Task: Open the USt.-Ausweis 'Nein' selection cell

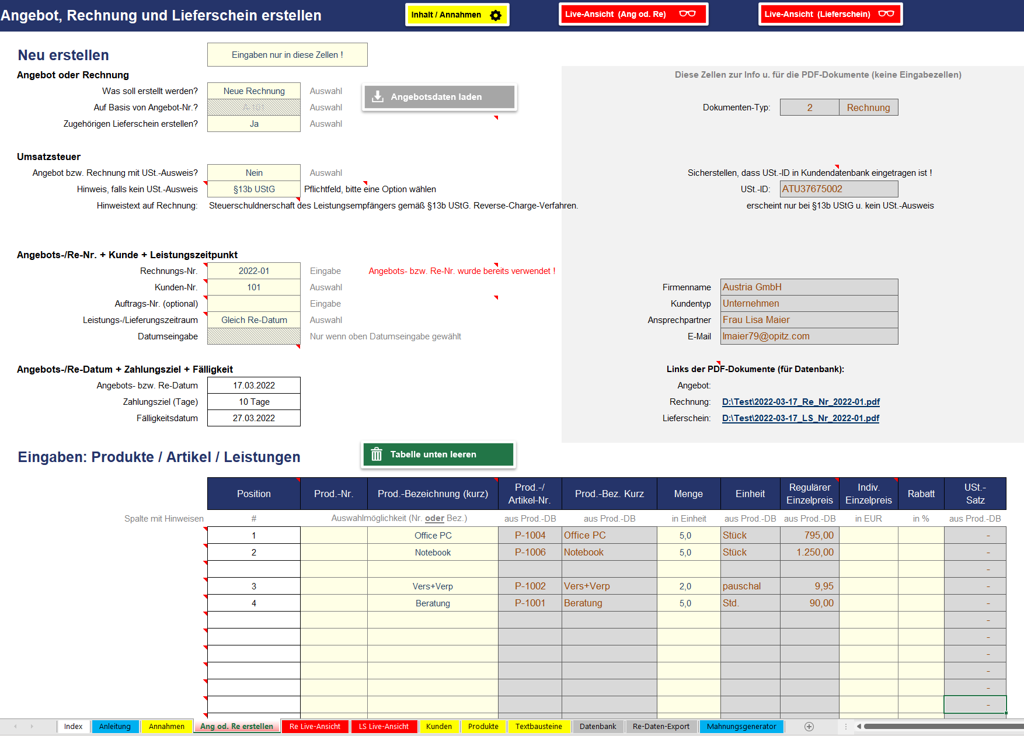Action: click(x=254, y=173)
